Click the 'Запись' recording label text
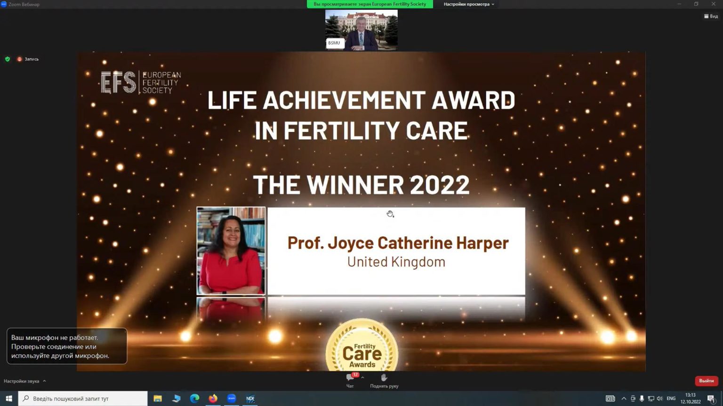Screen dimensions: 723x406 tap(32, 59)
